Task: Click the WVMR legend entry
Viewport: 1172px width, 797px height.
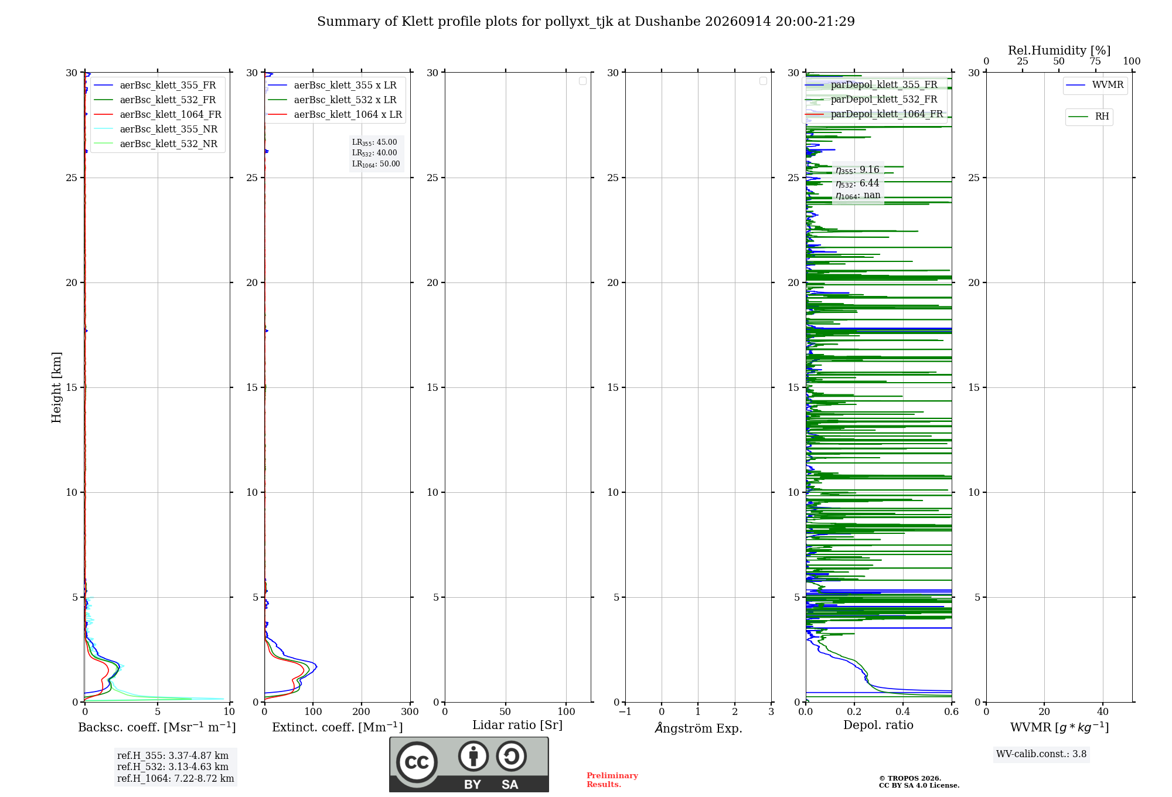Action: 1095,85
